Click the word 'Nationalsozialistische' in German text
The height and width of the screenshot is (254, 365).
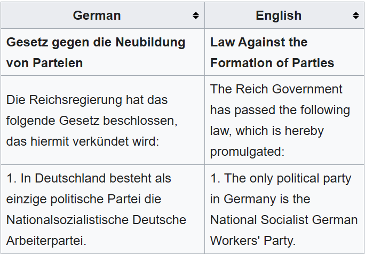pyautogui.click(x=67, y=220)
